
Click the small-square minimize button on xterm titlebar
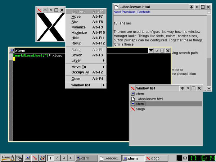[157, 50]
